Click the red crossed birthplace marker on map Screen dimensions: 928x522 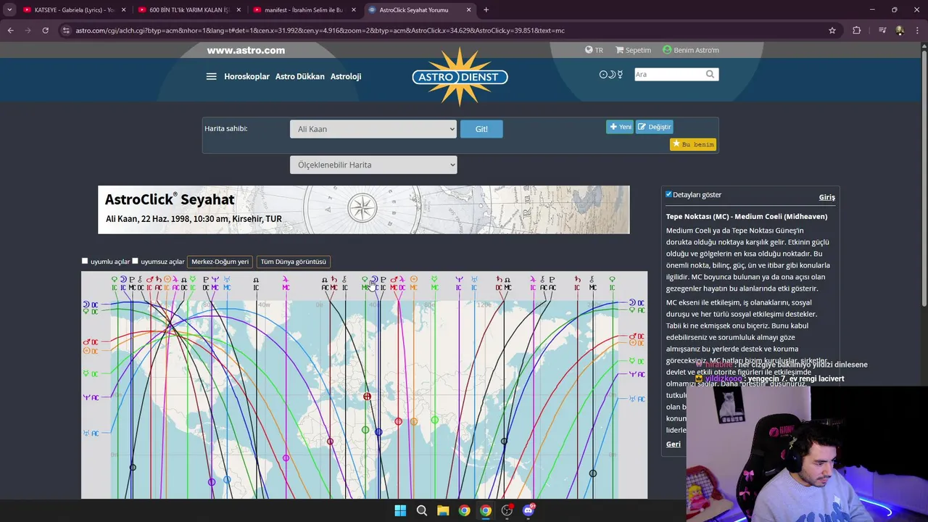pyautogui.click(x=367, y=397)
